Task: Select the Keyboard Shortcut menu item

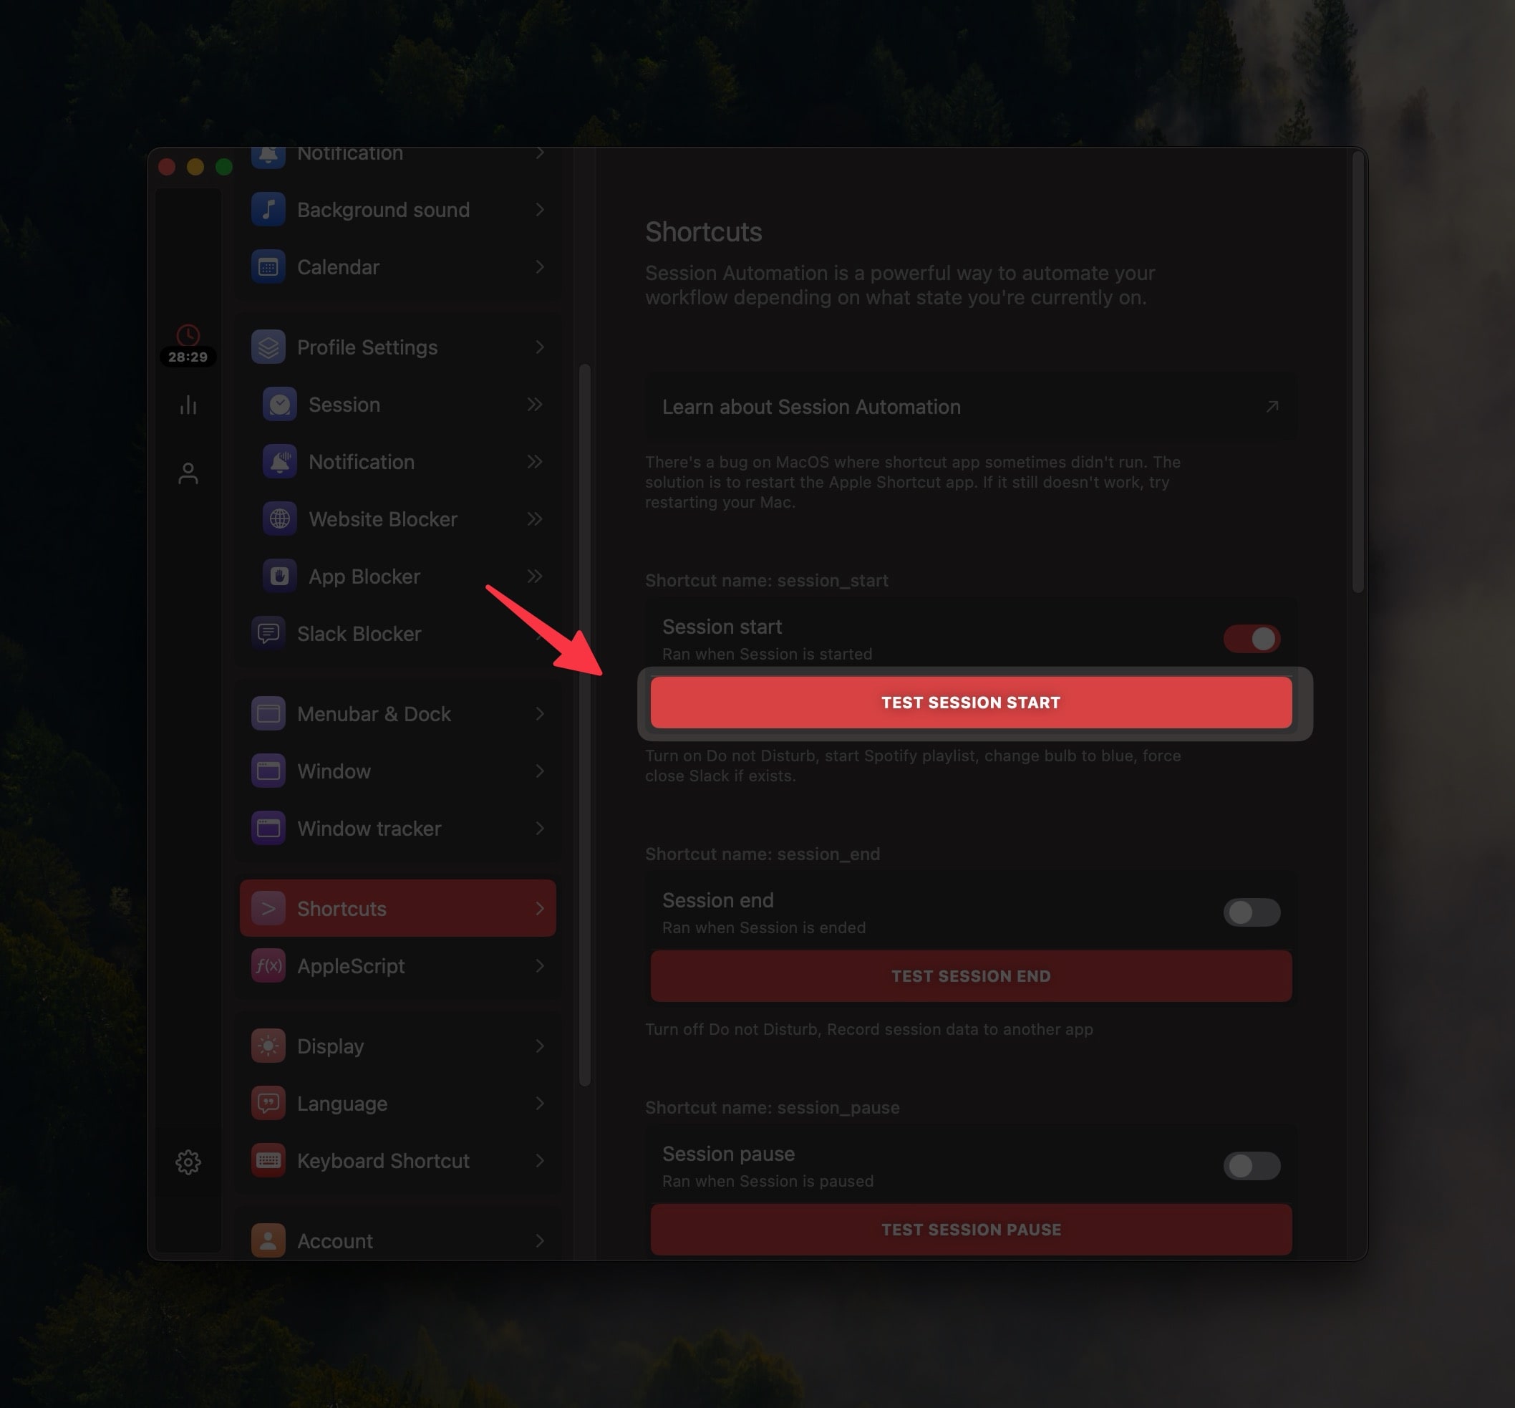Action: (x=382, y=1159)
